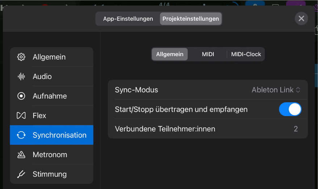Screen dimensions: 318x189
Task: Click the record circle icon beside Aufnahme
Action: [21, 96]
